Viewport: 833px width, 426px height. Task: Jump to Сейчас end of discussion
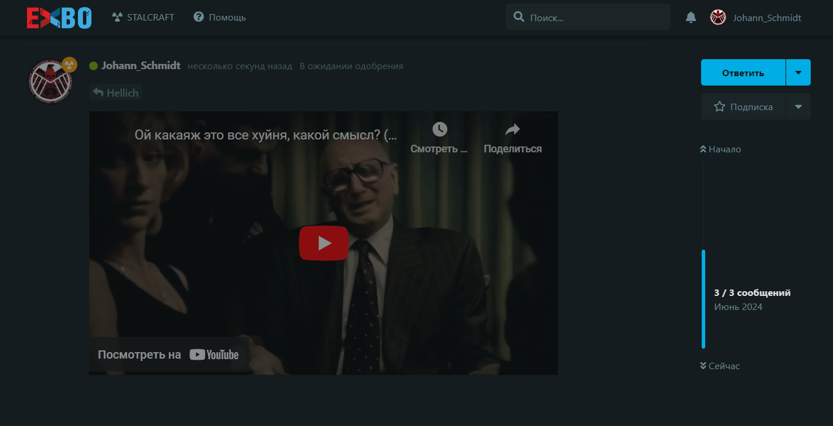click(720, 366)
